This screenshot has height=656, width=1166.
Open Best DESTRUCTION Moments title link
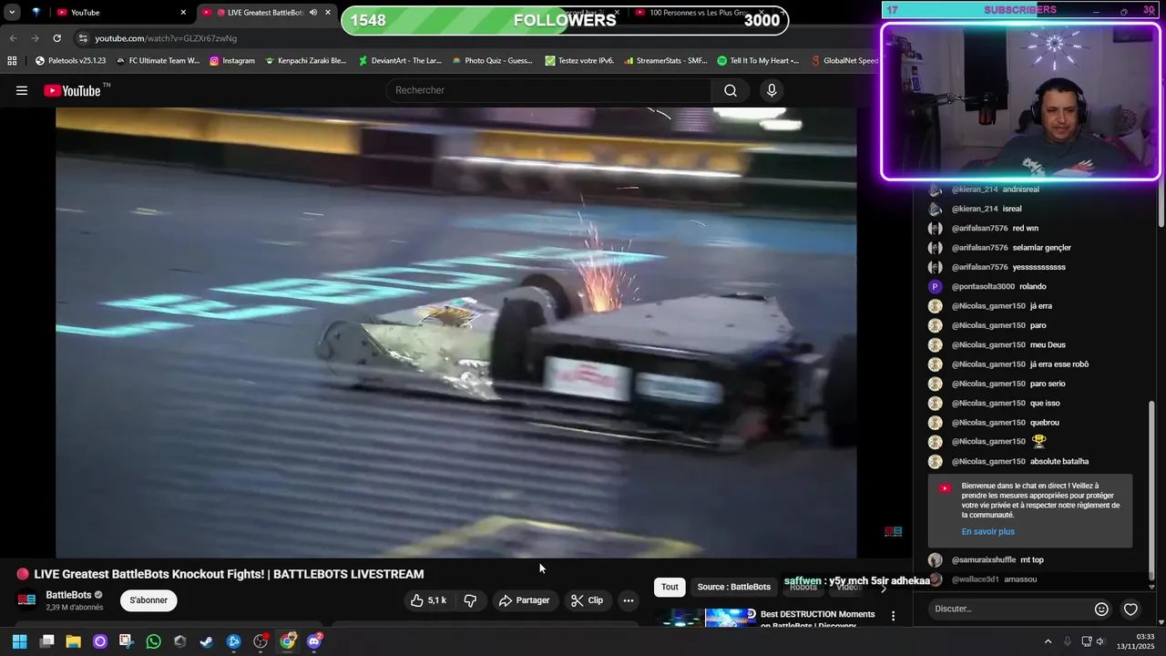[x=818, y=619]
